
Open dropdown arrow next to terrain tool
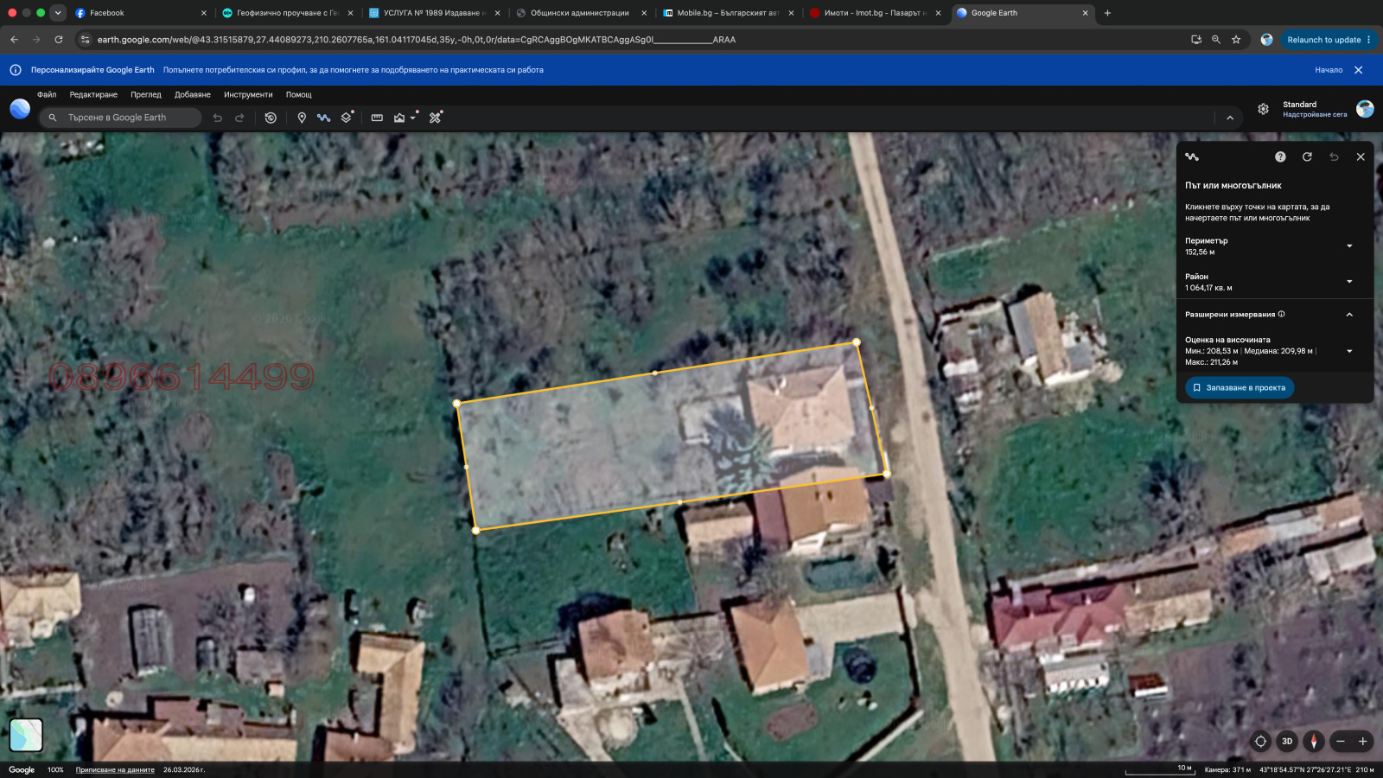[413, 118]
